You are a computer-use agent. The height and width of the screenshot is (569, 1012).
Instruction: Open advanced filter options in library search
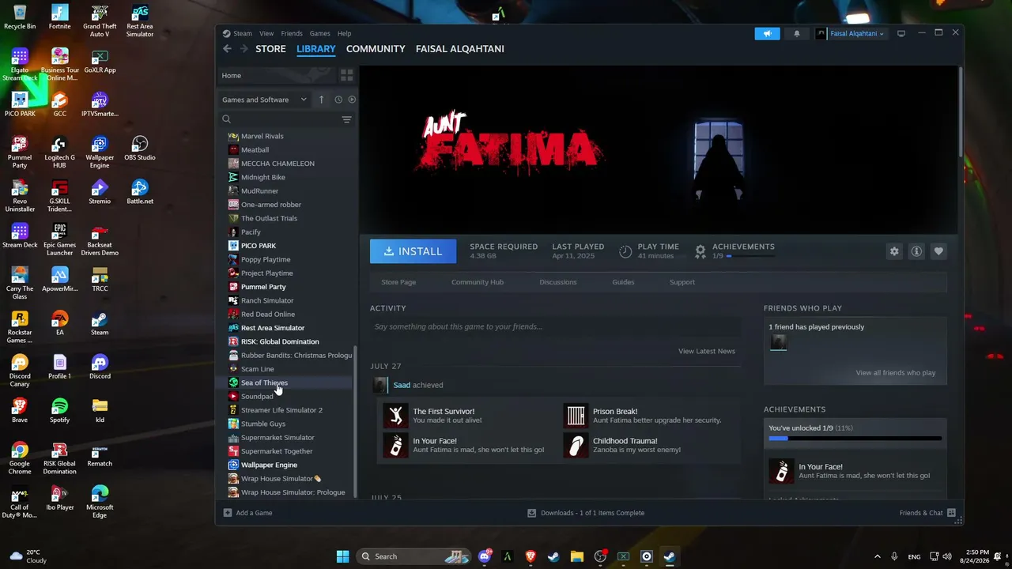pos(346,119)
